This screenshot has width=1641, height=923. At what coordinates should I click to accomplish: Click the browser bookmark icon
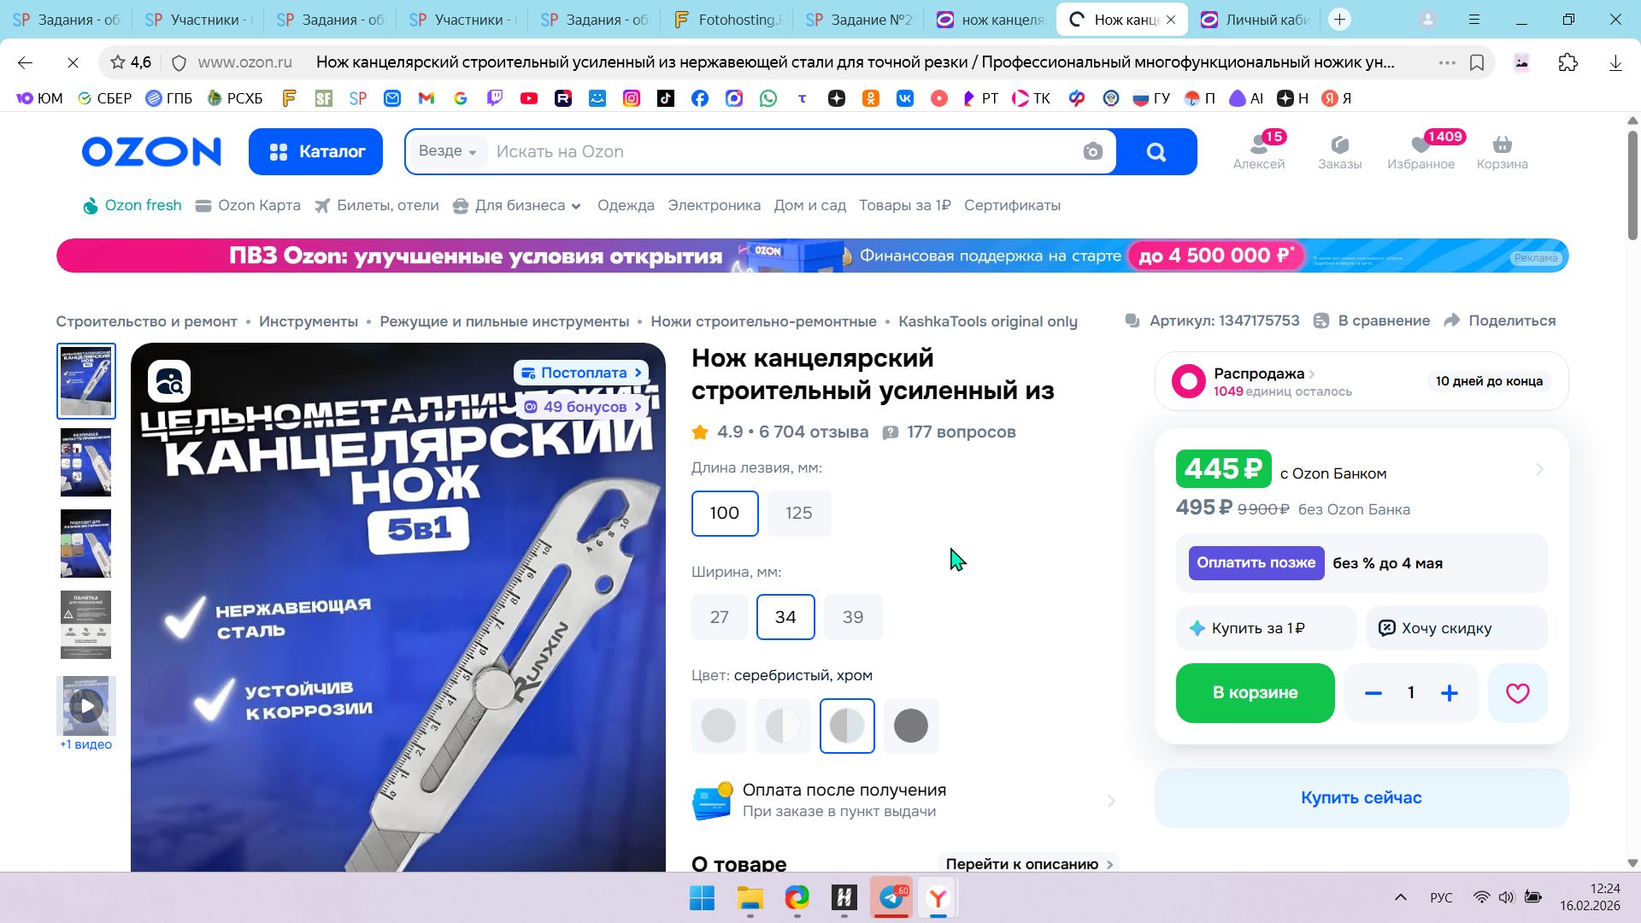coord(1476,62)
